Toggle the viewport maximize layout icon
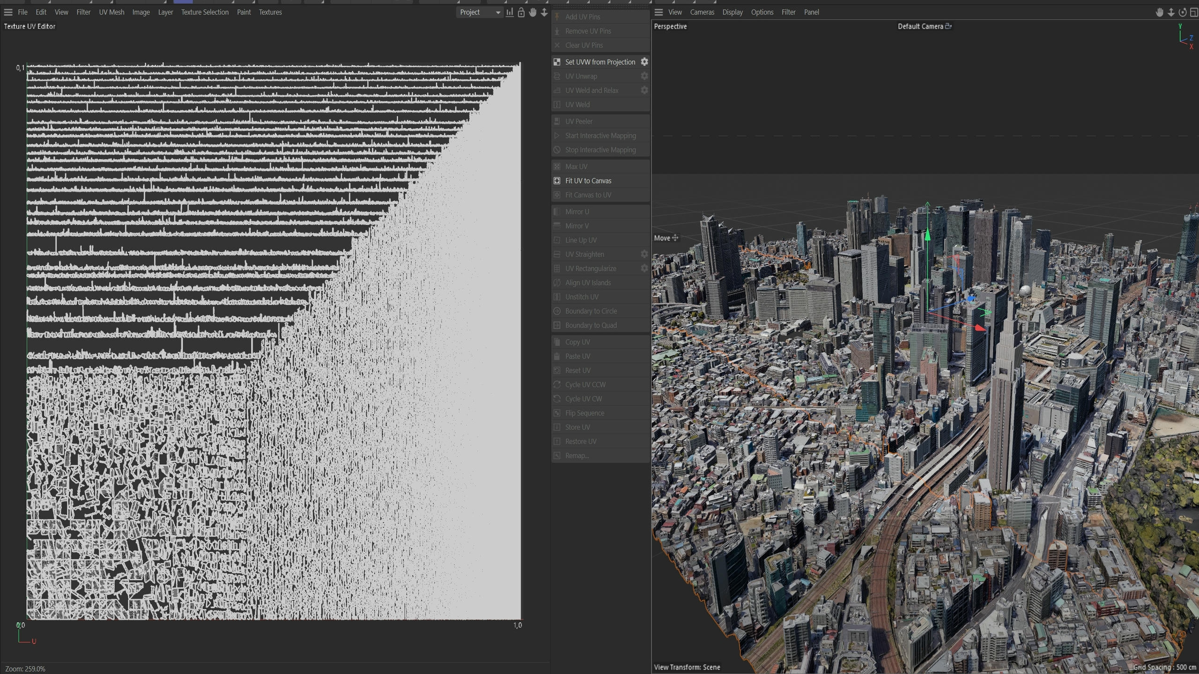 (1194, 12)
